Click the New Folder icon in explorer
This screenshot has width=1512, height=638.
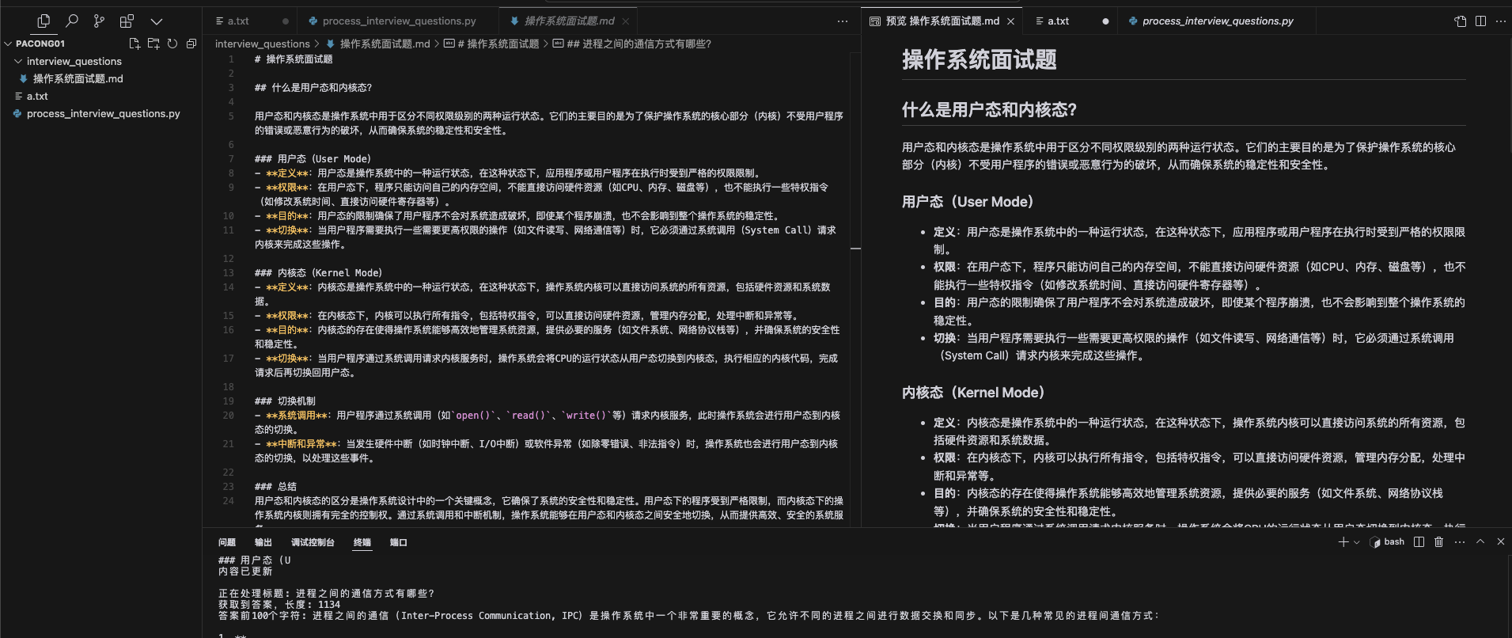pyautogui.click(x=153, y=44)
